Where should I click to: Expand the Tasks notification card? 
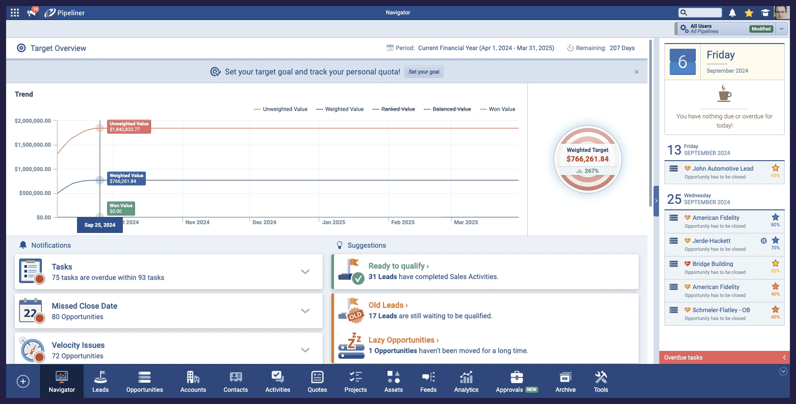click(305, 272)
